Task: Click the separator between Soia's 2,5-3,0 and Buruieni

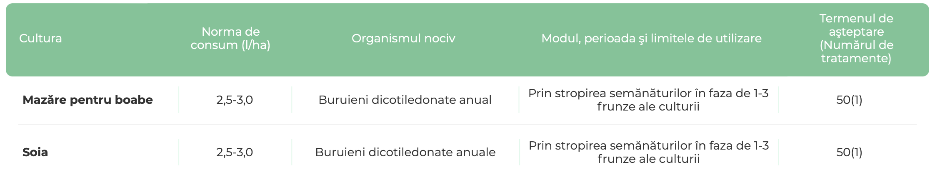Action: click(292, 152)
